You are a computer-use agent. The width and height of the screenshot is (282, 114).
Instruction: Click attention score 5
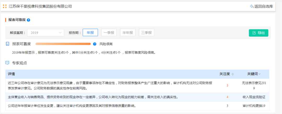227,86
